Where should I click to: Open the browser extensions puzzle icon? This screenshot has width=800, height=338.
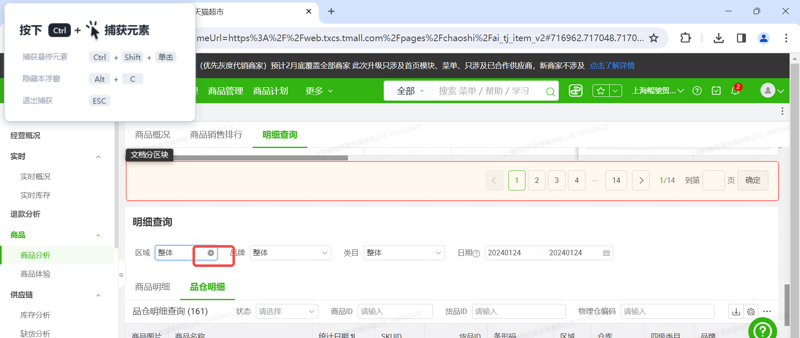tap(685, 38)
